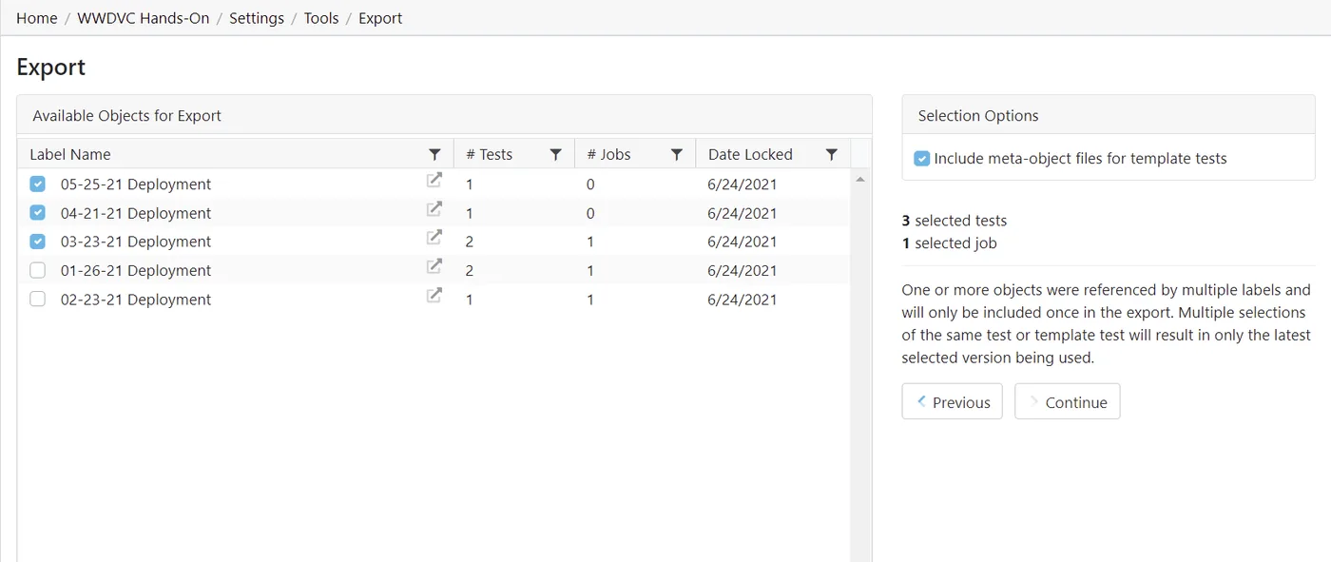
Task: Click the Selection Options panel title
Action: tap(978, 116)
